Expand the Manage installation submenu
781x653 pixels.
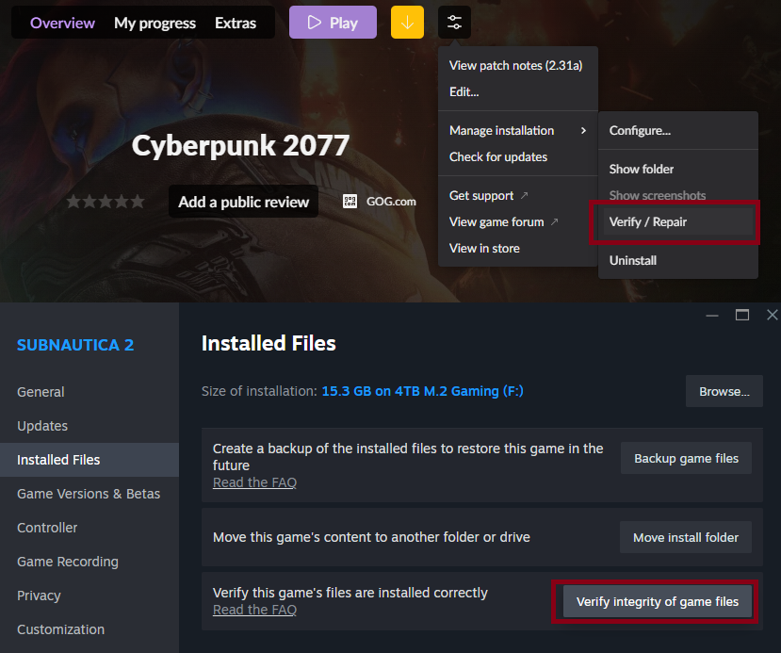click(518, 130)
